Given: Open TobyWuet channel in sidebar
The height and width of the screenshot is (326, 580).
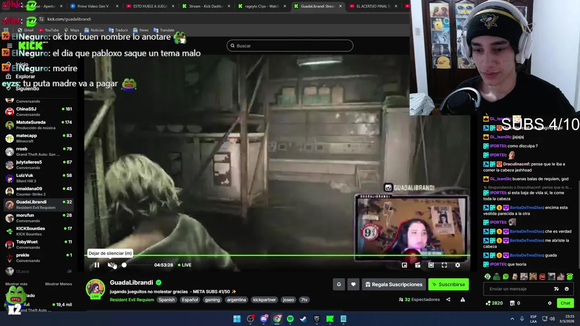Looking at the screenshot, I should point(38,244).
